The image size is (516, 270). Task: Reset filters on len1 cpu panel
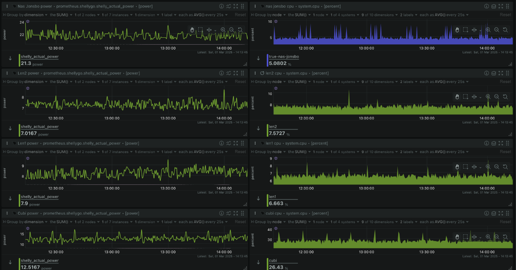tap(506, 152)
